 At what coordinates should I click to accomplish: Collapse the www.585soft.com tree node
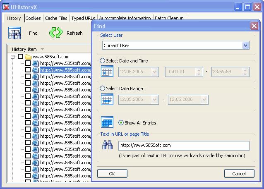tap(12, 57)
